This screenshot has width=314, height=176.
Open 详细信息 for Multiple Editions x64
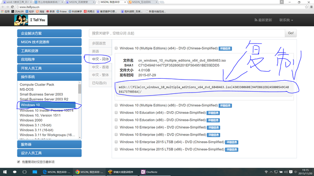pyautogui.click(x=225, y=49)
